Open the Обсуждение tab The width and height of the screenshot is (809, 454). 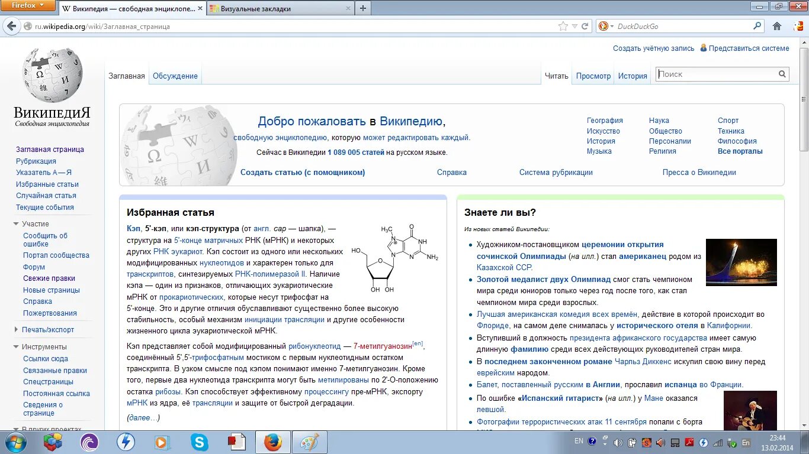pos(175,76)
